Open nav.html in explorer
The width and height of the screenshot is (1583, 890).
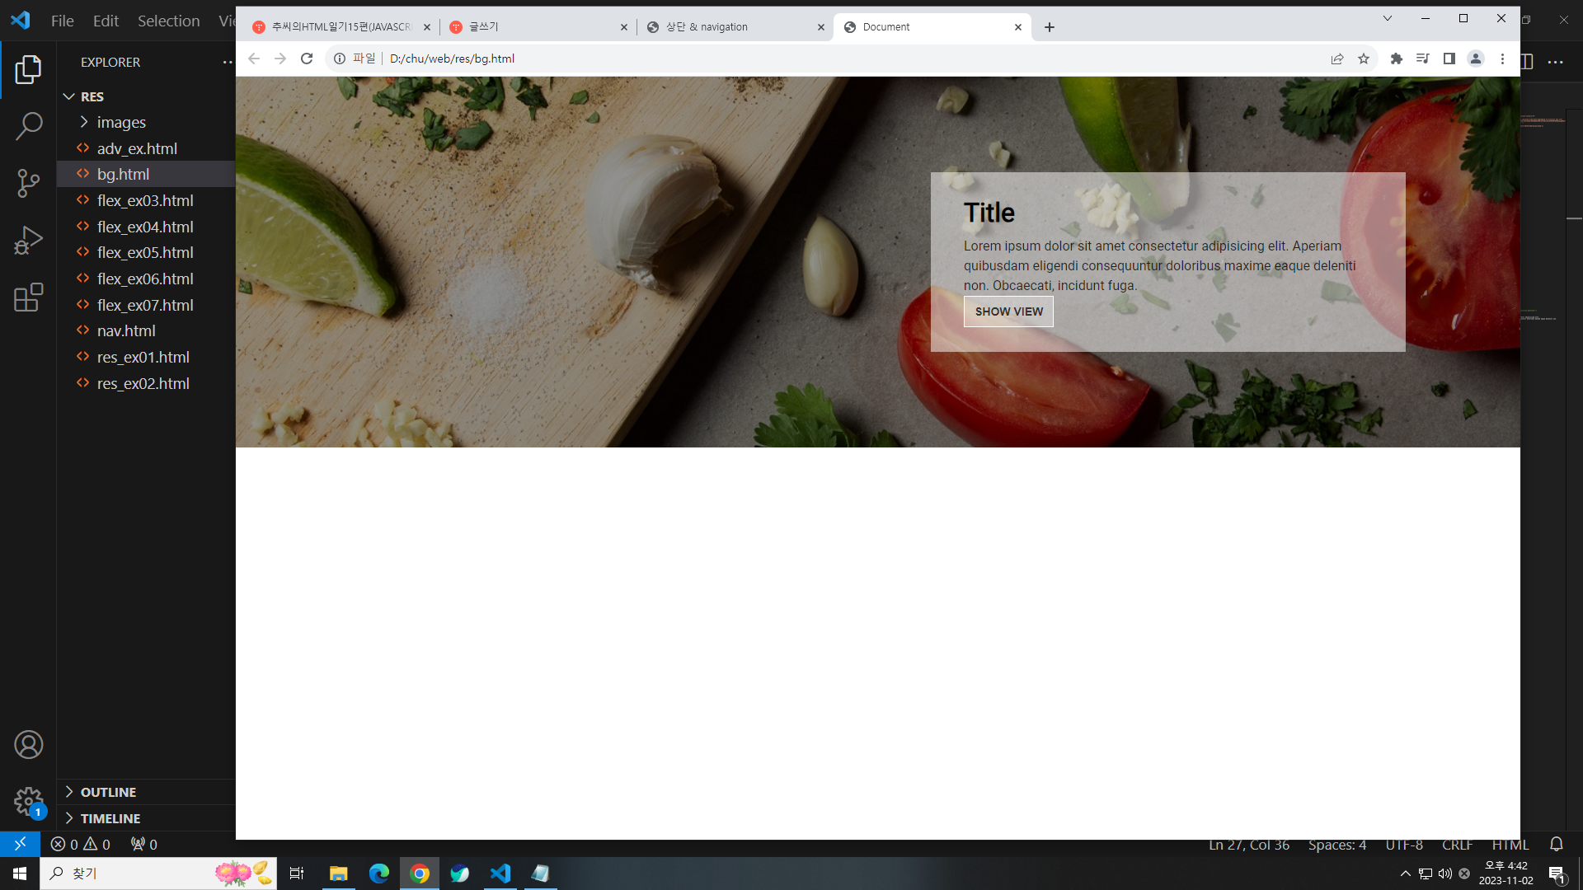[126, 330]
